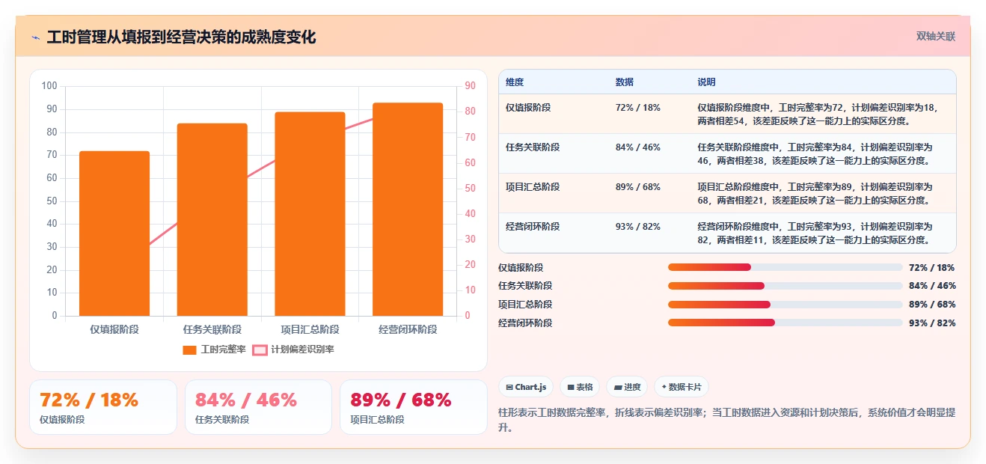
Task: Click the footnote starting with 柱形表示工时数据完整率
Action: coord(726,420)
